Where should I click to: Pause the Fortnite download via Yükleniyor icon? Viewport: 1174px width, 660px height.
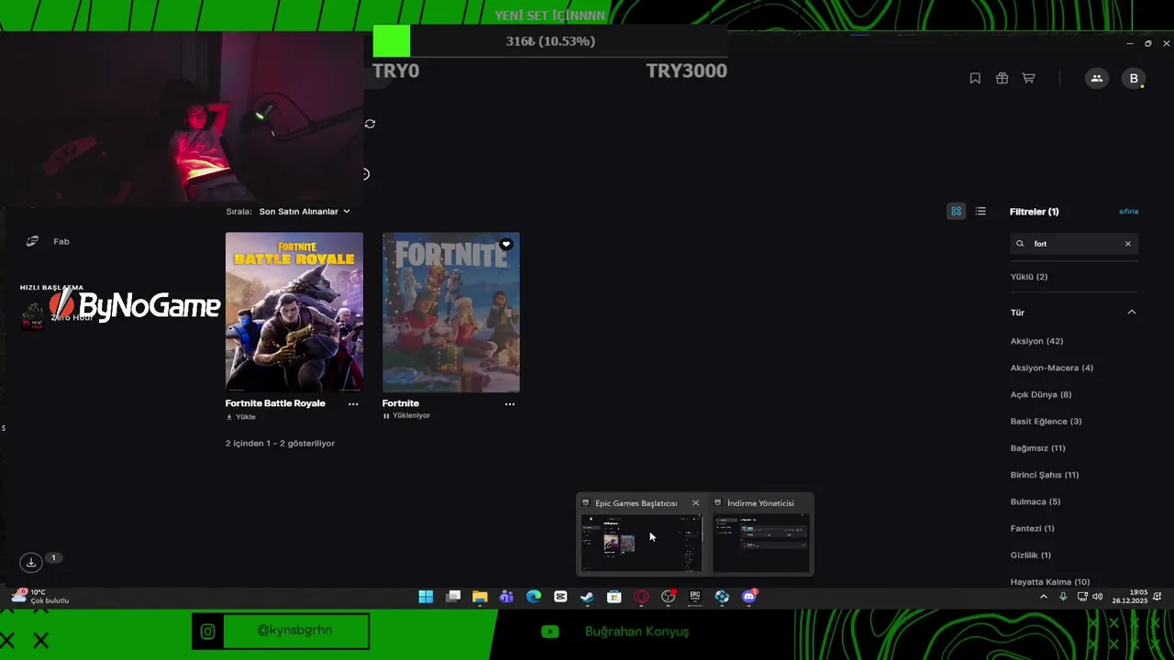point(386,415)
